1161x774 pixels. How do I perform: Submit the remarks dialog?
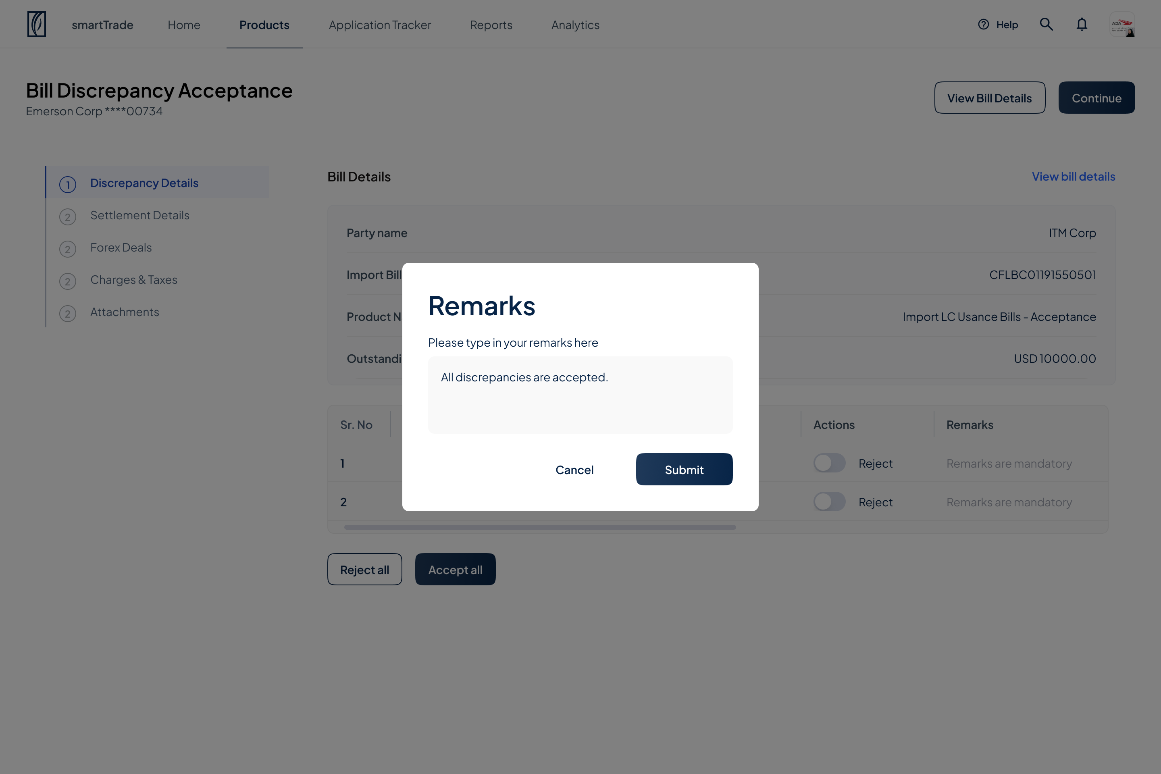(x=684, y=469)
